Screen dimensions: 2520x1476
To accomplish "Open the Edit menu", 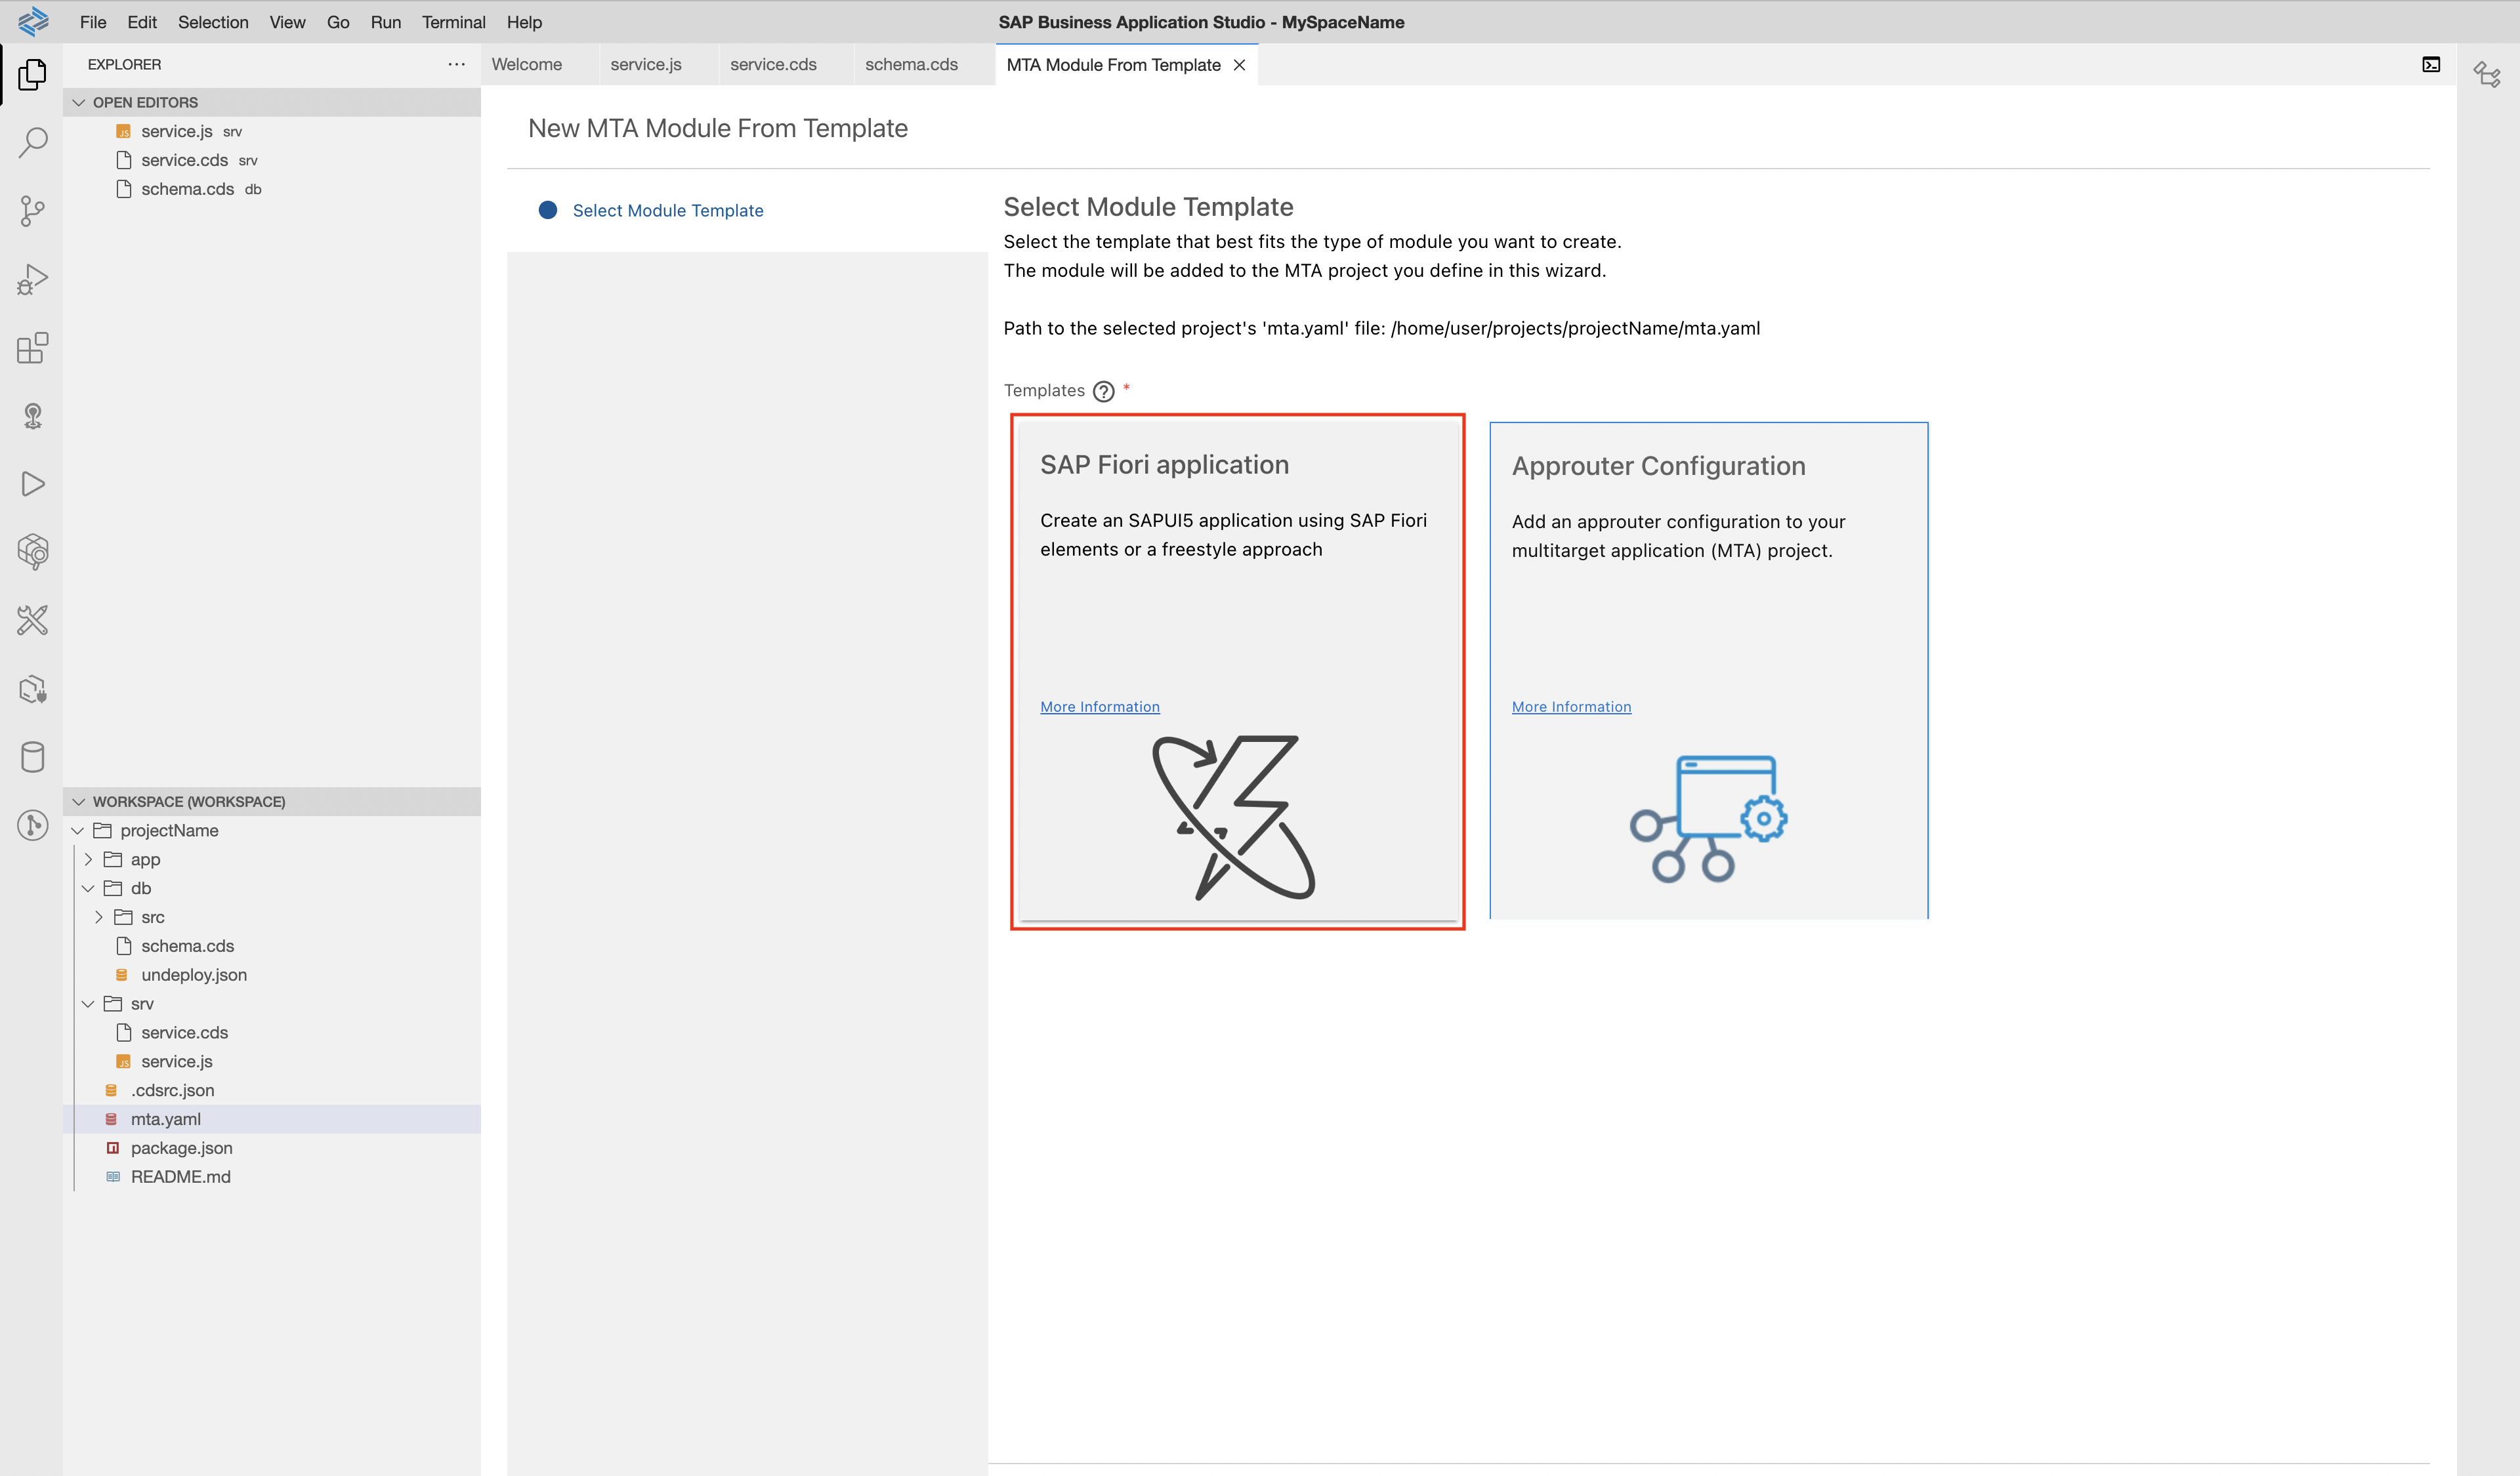I will (x=142, y=22).
